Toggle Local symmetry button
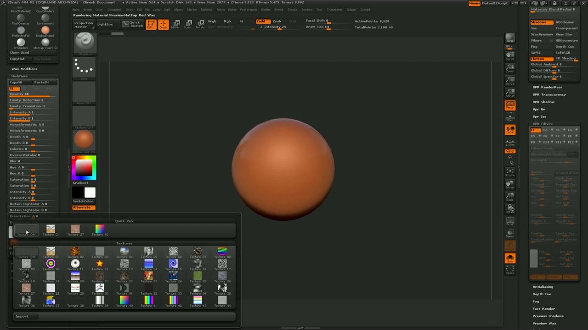The width and height of the screenshot is (588, 330). tap(510, 130)
